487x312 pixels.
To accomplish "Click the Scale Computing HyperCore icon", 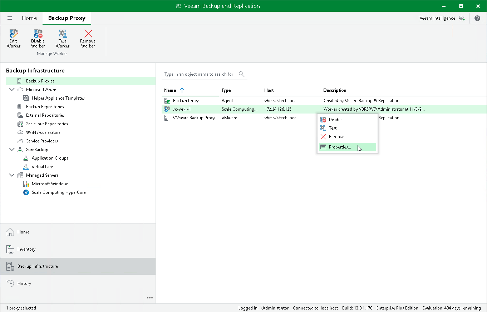I will (26, 192).
